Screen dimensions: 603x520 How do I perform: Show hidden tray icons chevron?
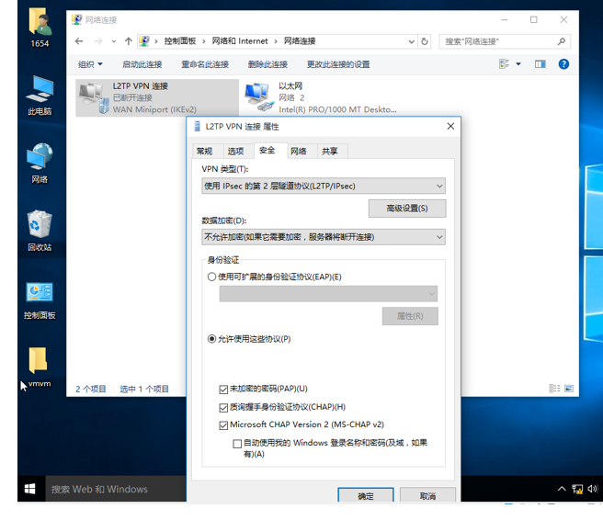[x=562, y=489]
